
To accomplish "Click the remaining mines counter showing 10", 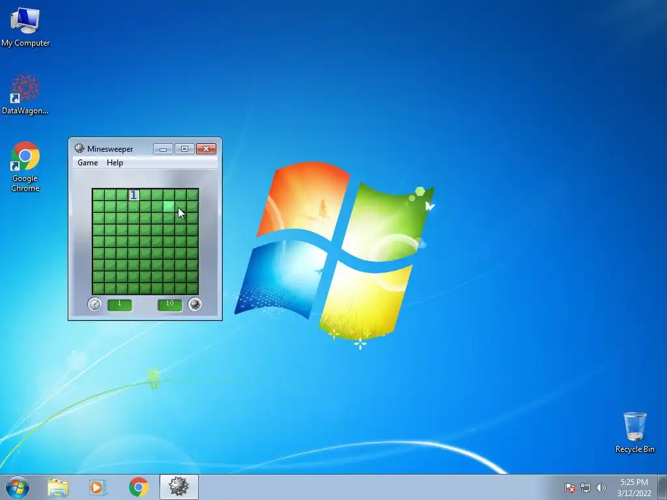I will click(x=170, y=305).
